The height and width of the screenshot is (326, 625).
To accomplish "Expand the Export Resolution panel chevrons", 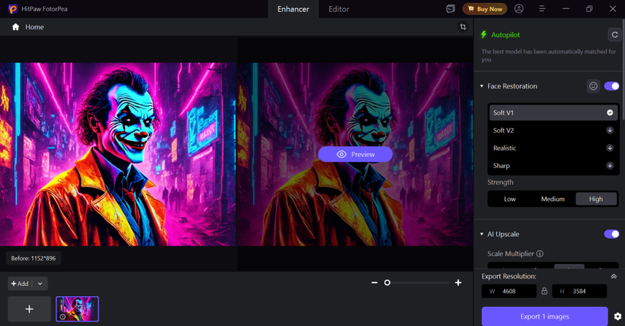I will (613, 276).
